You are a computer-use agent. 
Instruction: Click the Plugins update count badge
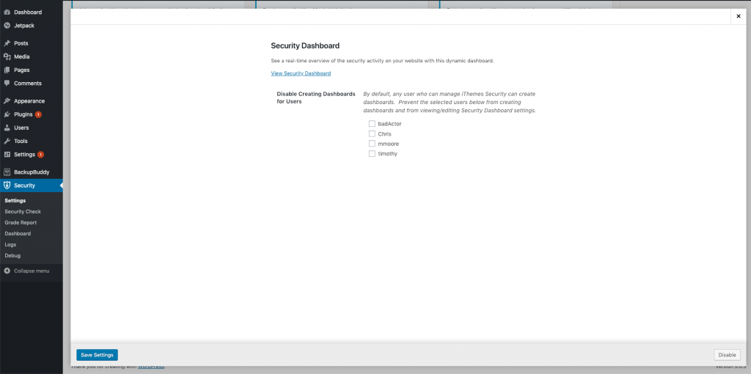pyautogui.click(x=38, y=114)
